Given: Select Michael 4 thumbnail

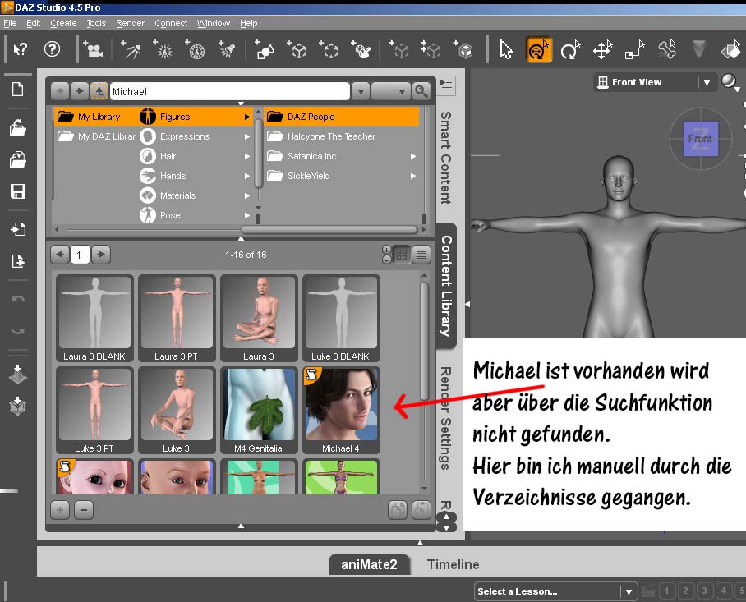Looking at the screenshot, I should 341,411.
